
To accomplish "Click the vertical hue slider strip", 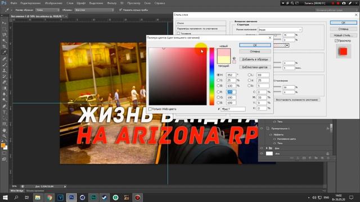I will click(211, 76).
